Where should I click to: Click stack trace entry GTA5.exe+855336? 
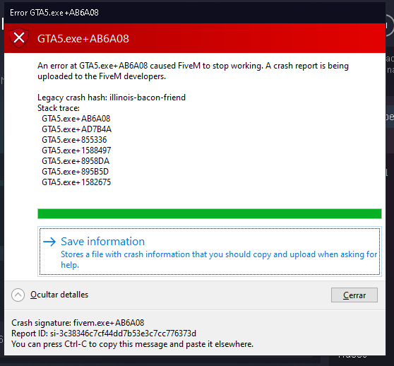[x=74, y=140]
